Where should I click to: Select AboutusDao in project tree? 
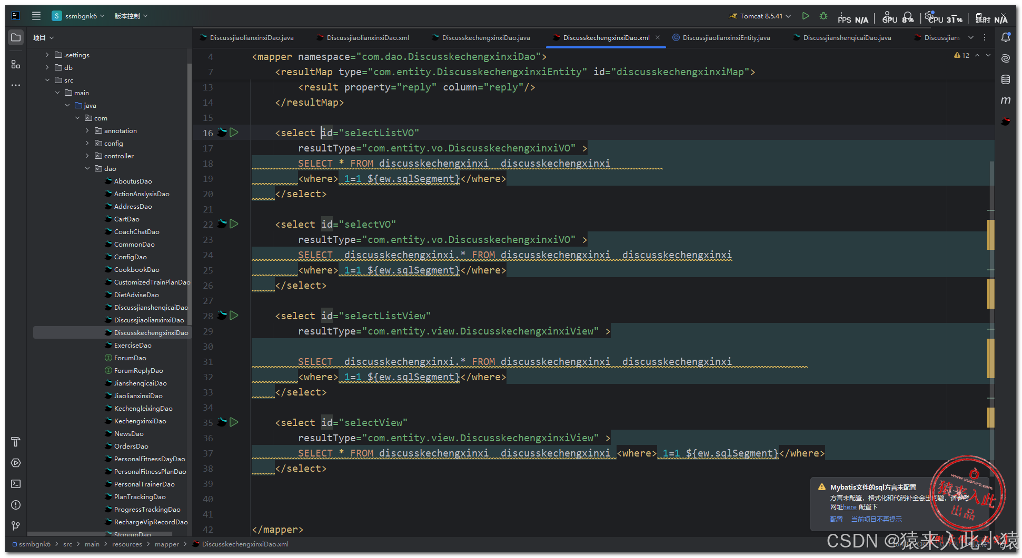[x=133, y=181]
